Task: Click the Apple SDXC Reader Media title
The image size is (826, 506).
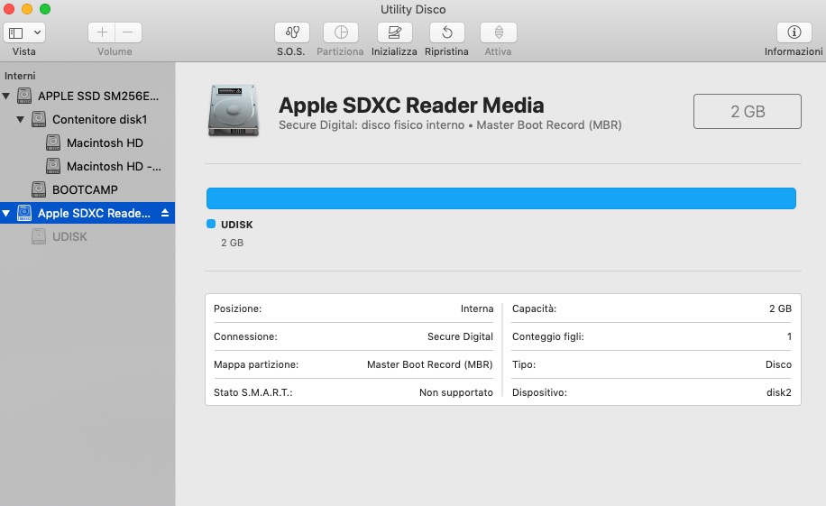Action: tap(411, 106)
